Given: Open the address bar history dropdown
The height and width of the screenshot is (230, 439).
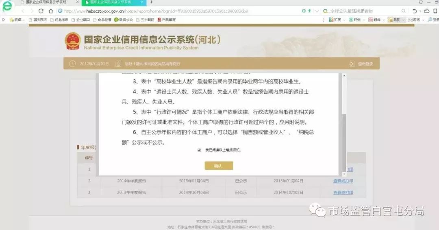Looking at the screenshot, I should click(317, 11).
